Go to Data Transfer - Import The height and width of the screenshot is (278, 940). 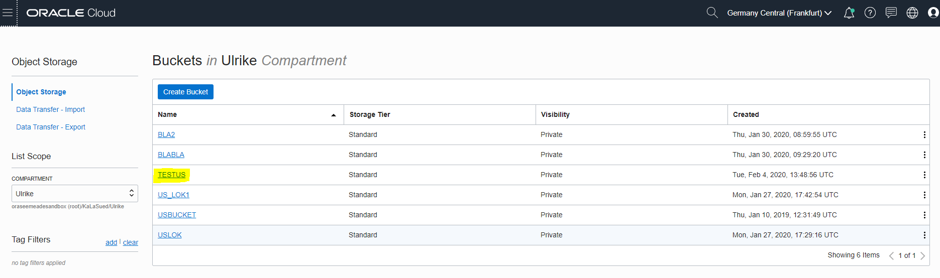click(x=50, y=109)
